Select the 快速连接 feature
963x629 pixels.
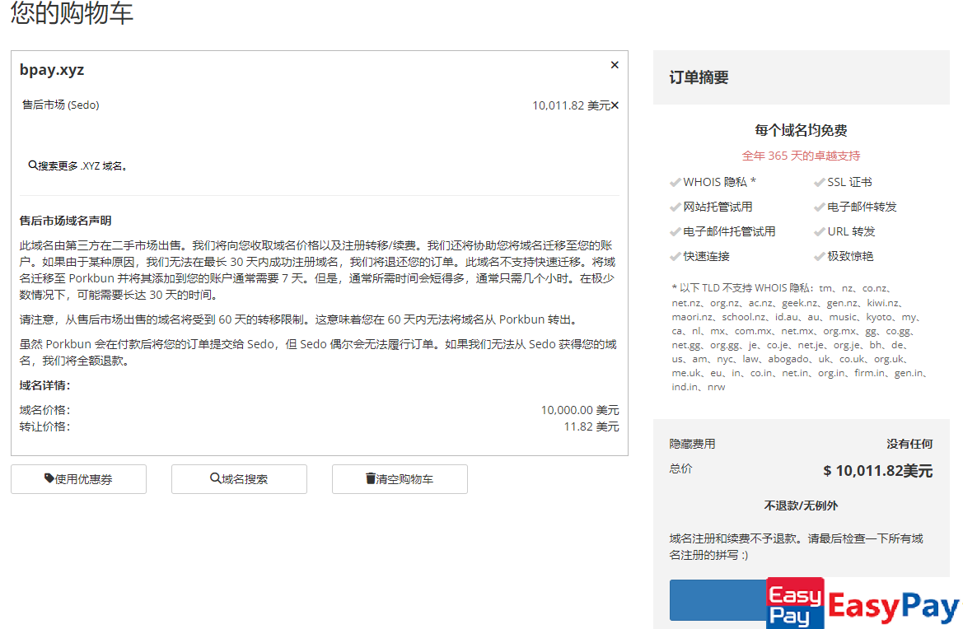(706, 256)
